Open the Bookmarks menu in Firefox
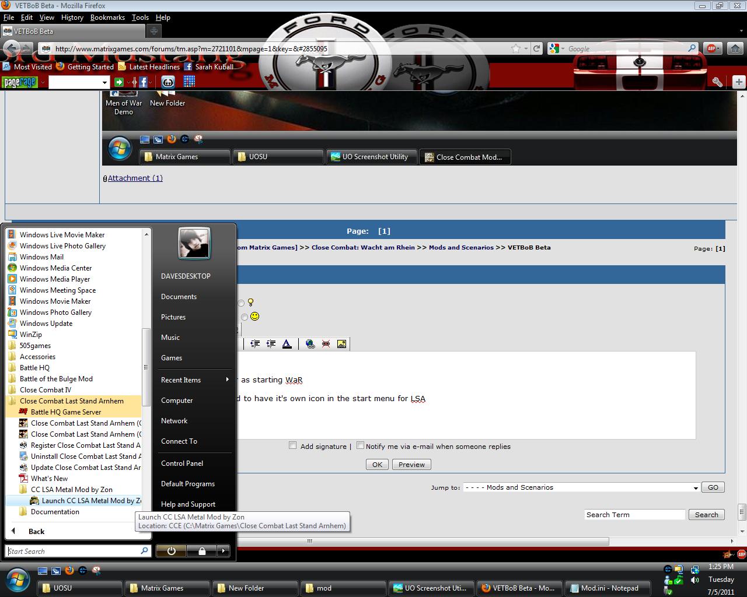The height and width of the screenshot is (597, 747). coord(107,17)
